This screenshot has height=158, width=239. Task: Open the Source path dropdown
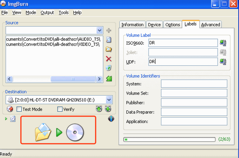click(x=100, y=30)
